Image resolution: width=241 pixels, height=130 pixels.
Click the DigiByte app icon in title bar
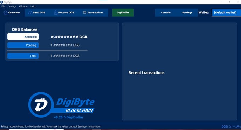[x=2, y=2]
